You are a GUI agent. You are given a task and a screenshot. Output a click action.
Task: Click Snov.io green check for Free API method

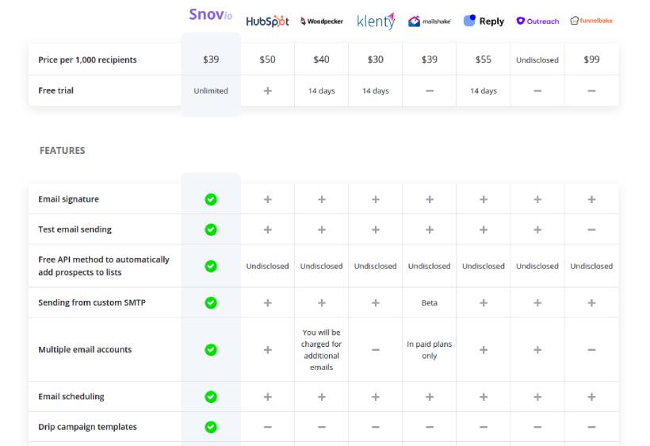tap(211, 266)
